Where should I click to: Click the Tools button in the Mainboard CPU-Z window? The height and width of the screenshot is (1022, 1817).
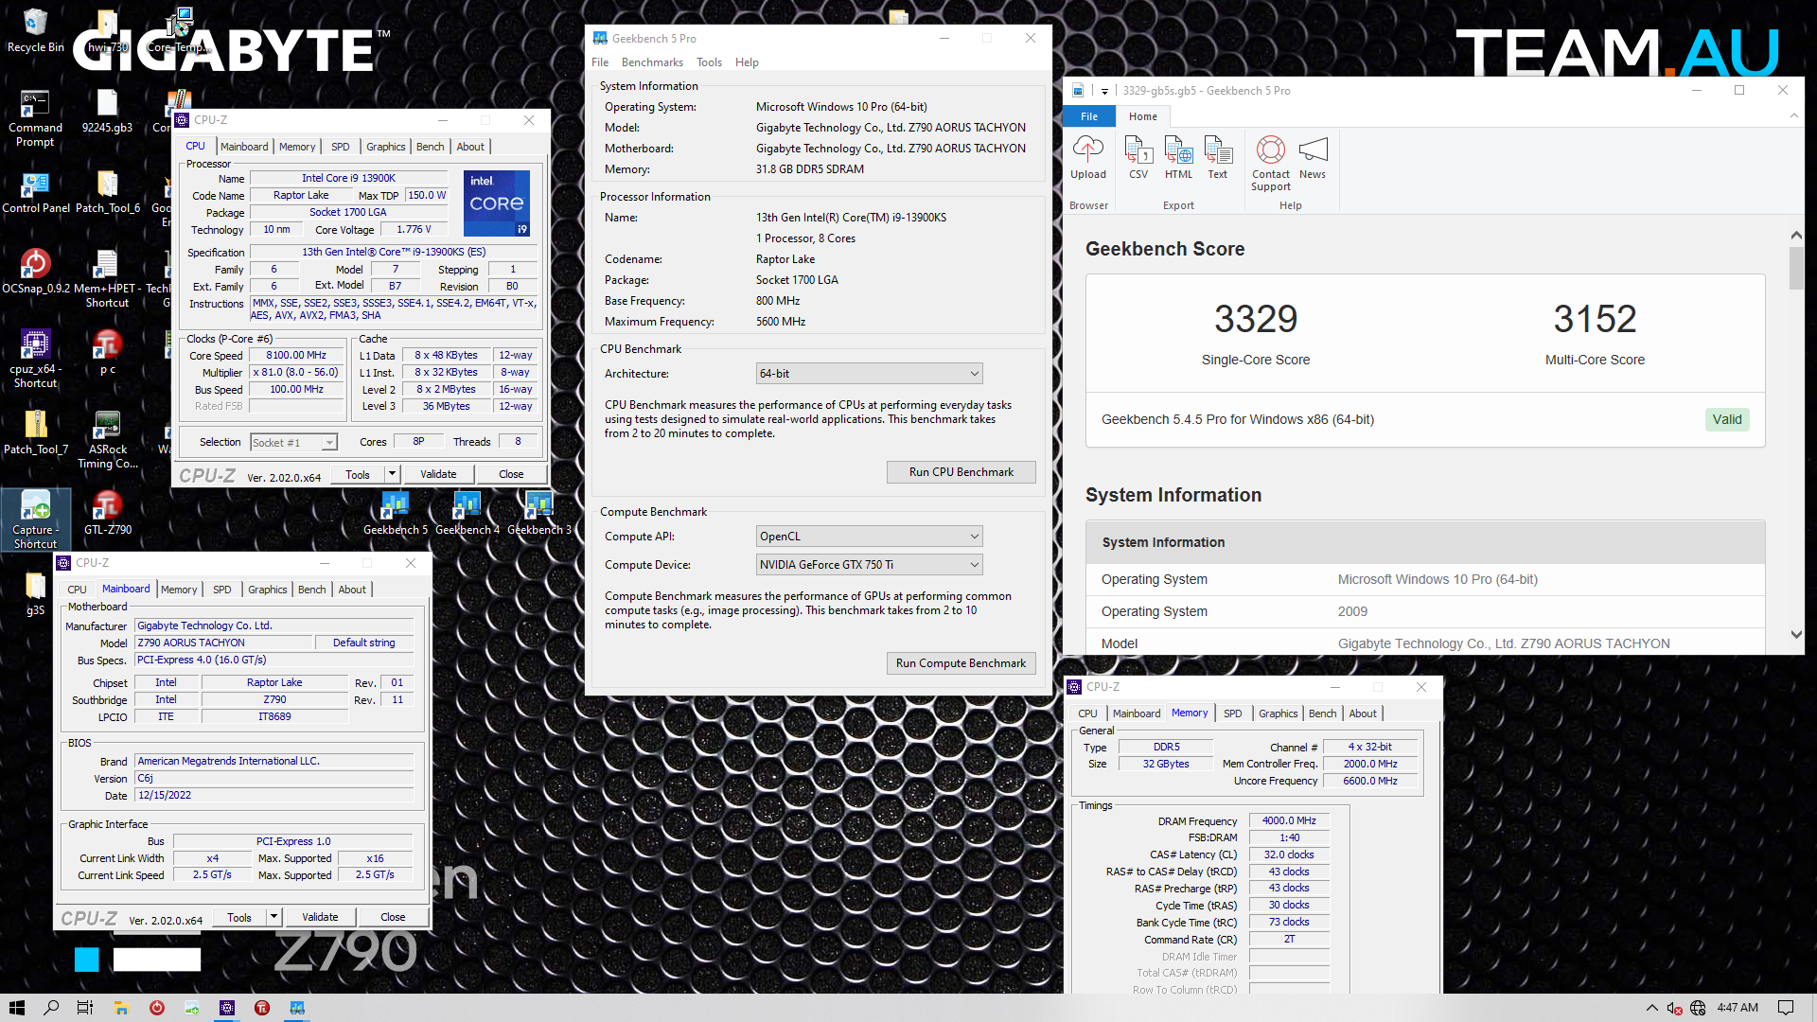coord(239,917)
